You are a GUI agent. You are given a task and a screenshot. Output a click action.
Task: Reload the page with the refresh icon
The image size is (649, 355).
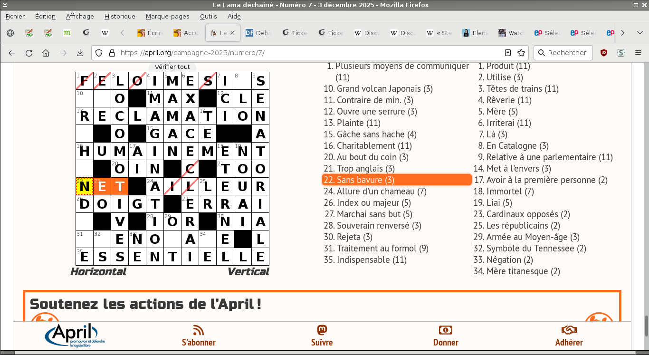pyautogui.click(x=29, y=53)
